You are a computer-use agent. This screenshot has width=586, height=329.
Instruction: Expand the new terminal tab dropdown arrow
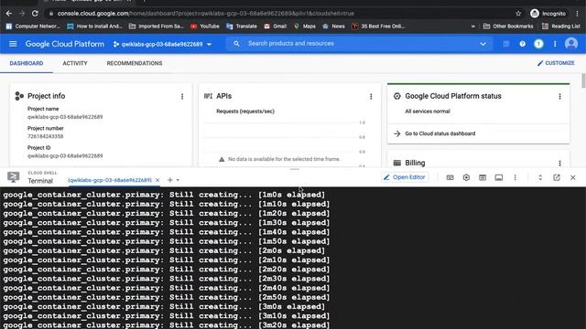point(178,180)
